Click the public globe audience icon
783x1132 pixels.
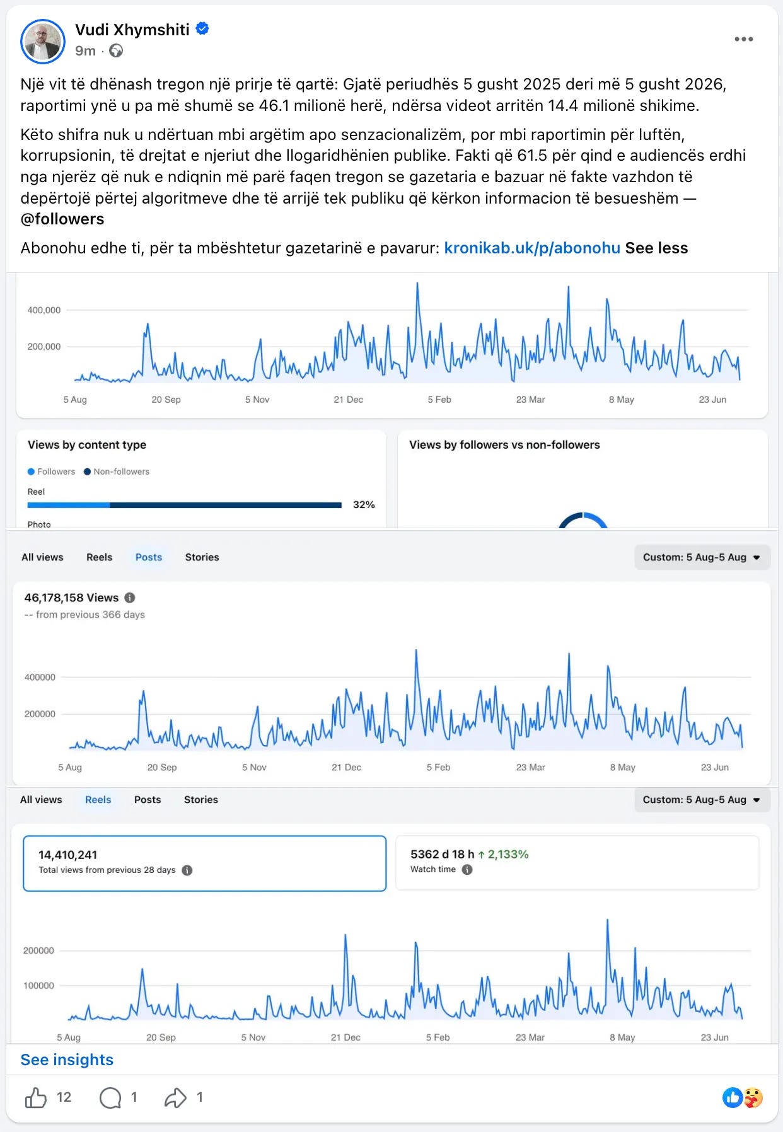coord(116,51)
